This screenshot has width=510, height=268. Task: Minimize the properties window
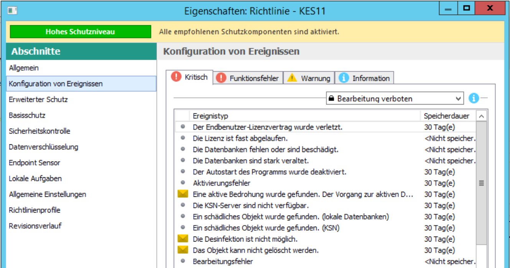pyautogui.click(x=449, y=8)
